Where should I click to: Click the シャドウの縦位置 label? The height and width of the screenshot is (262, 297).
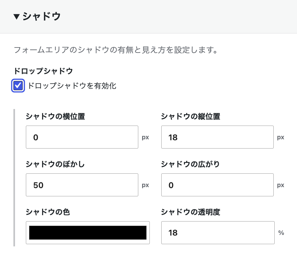coord(191,116)
